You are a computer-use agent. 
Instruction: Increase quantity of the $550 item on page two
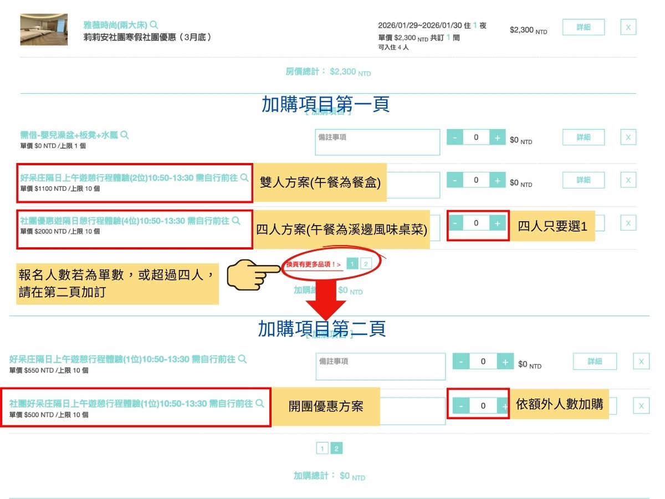(x=504, y=361)
